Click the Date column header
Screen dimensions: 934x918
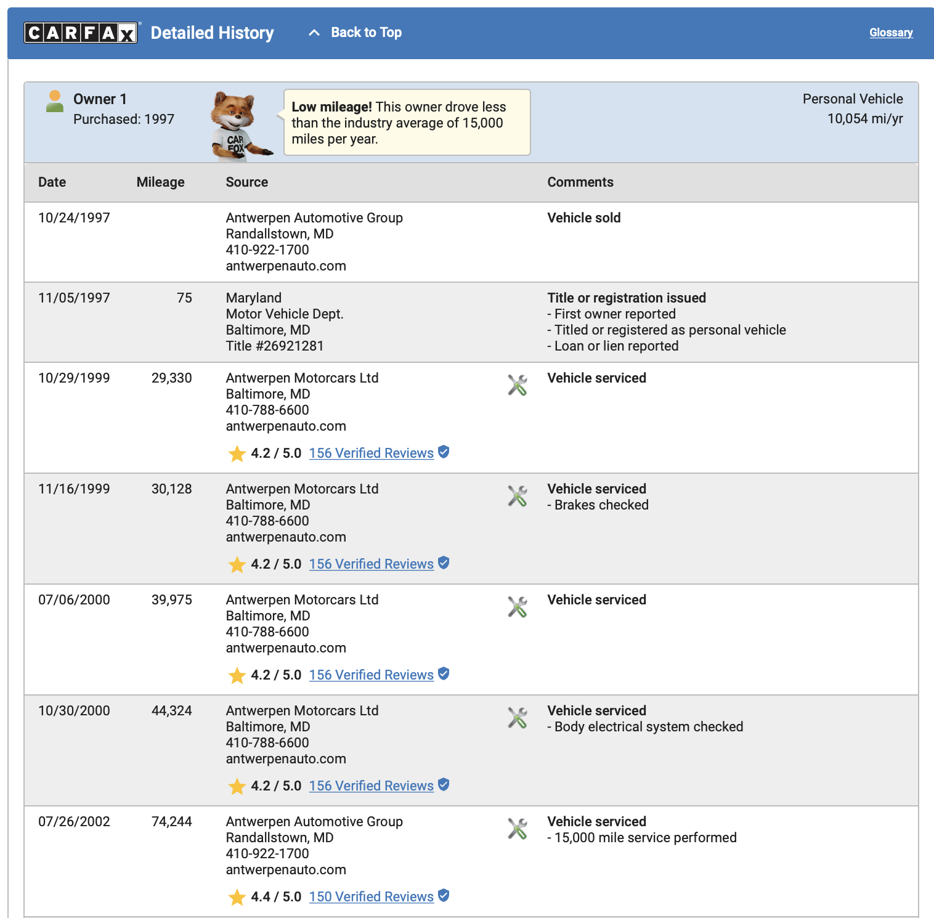point(52,182)
